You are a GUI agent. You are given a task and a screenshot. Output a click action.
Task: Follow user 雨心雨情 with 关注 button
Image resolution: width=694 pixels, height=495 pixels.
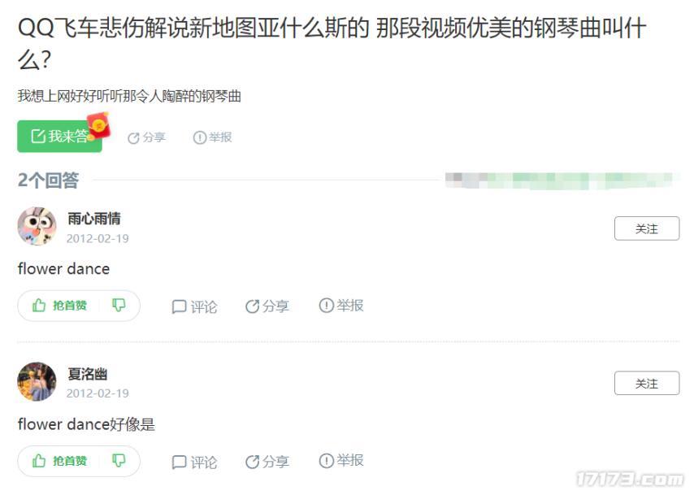point(647,228)
